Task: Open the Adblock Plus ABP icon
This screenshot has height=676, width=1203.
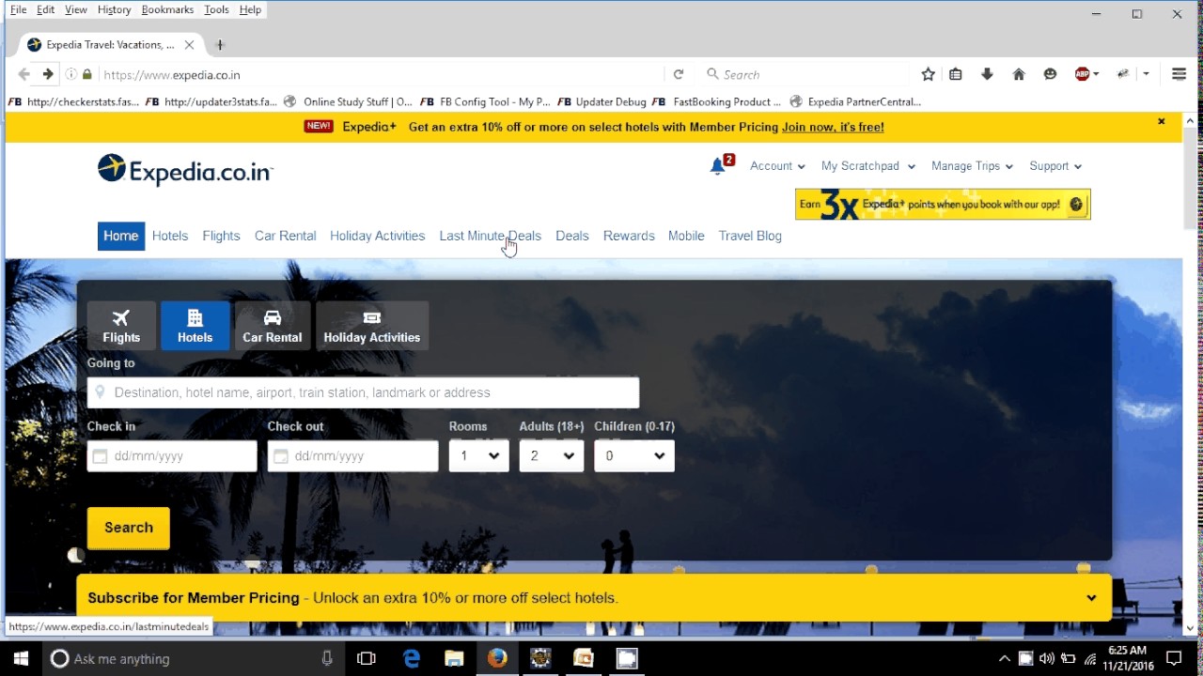Action: pyautogui.click(x=1083, y=74)
